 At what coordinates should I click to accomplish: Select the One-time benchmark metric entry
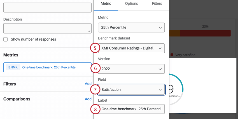point(49,67)
